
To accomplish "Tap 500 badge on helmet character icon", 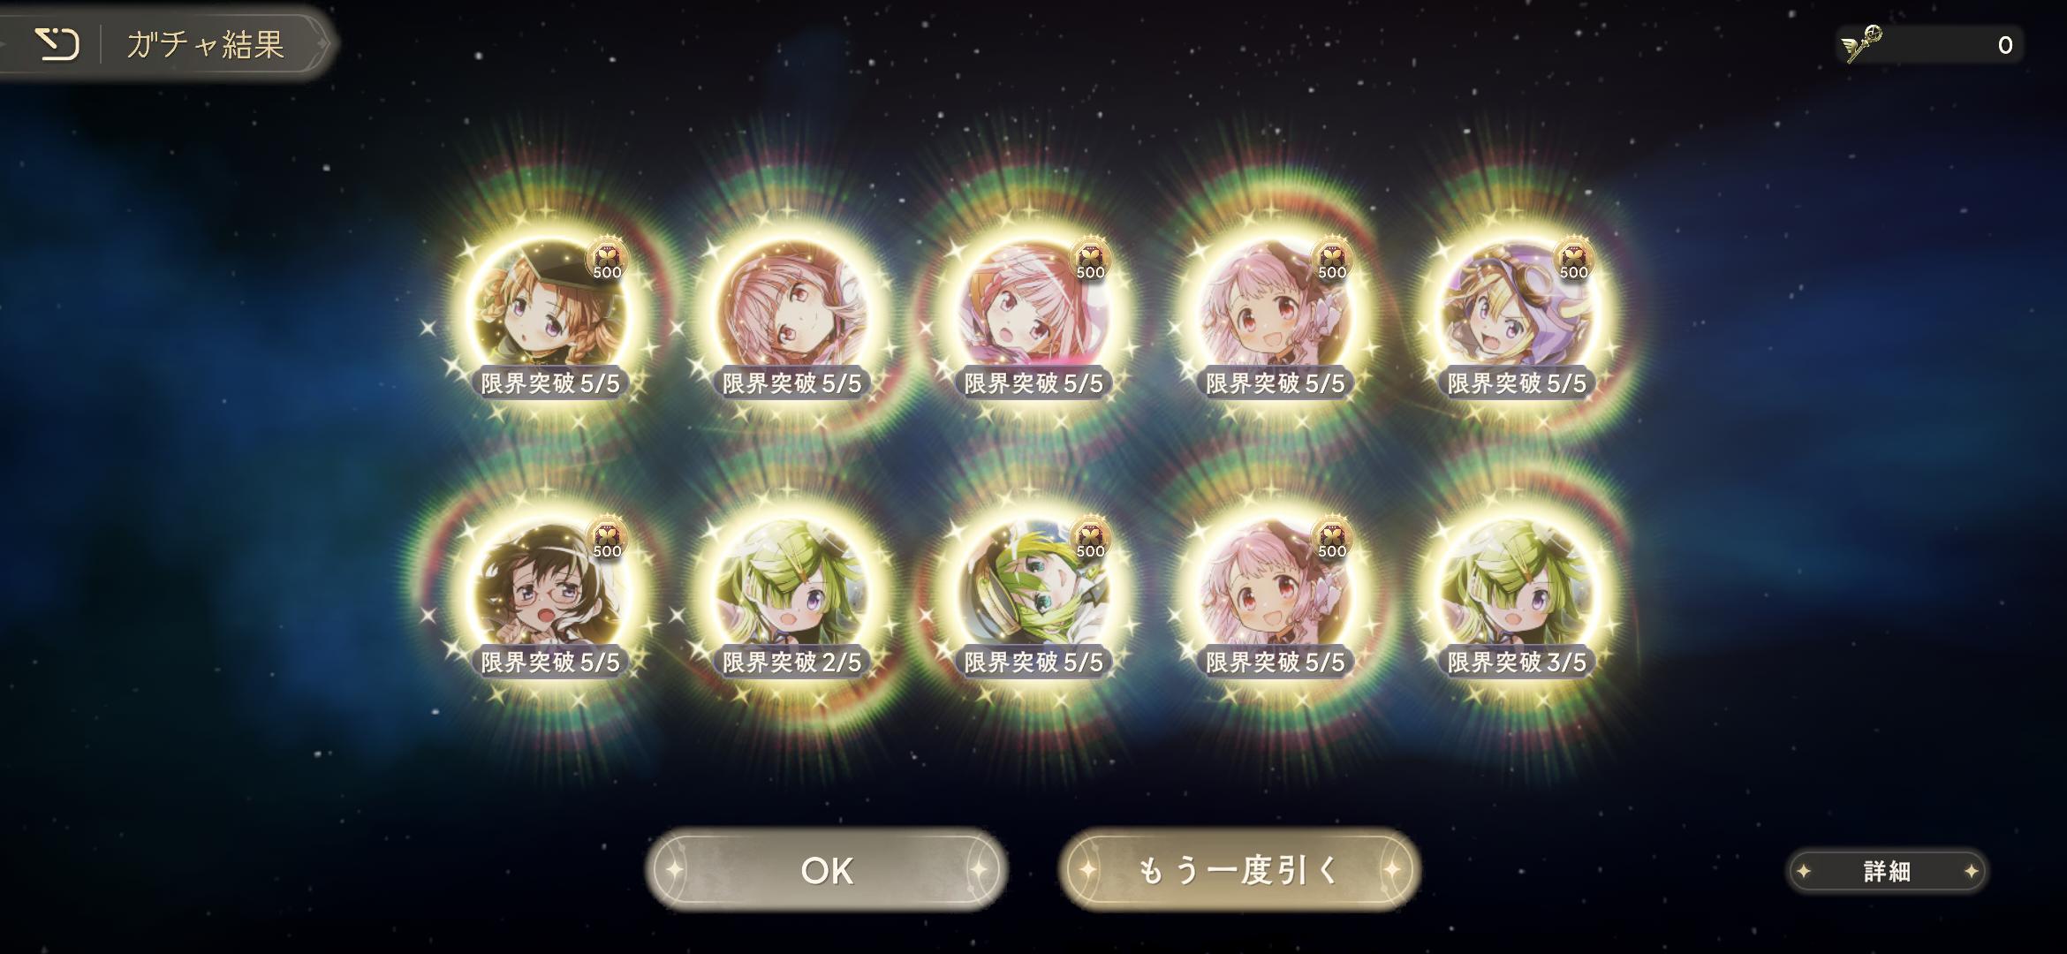I will click(1091, 539).
